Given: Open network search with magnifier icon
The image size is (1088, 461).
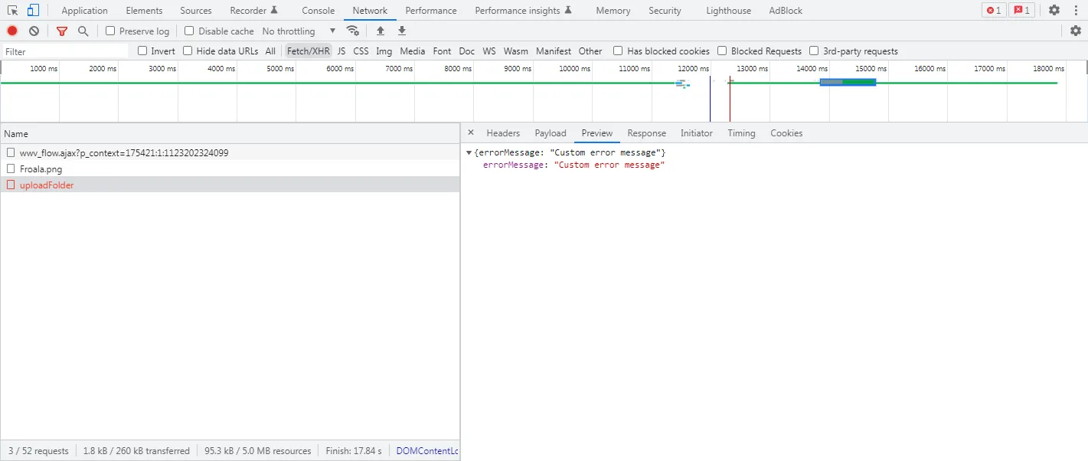Looking at the screenshot, I should pos(83,31).
